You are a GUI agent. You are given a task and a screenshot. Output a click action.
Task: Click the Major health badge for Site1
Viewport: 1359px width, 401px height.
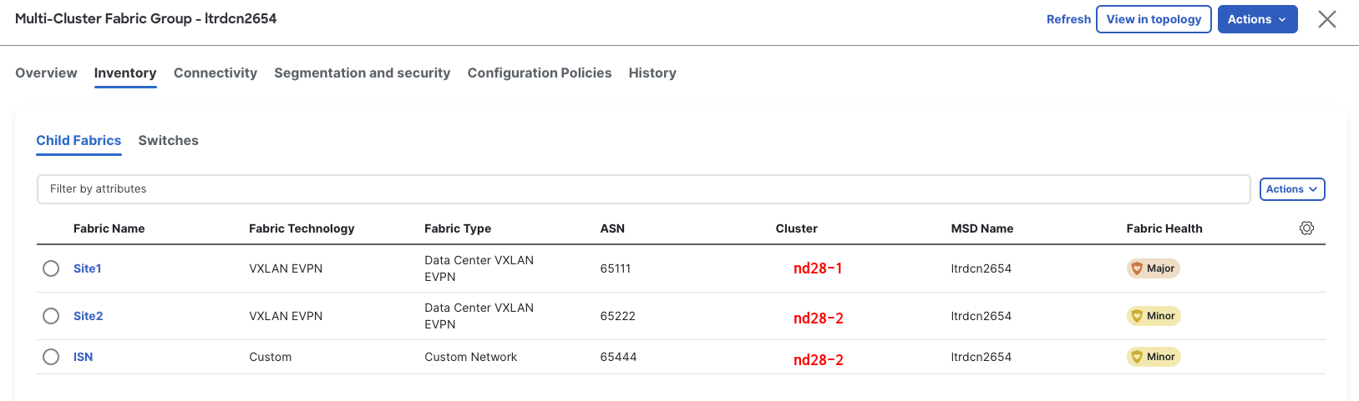pyautogui.click(x=1153, y=268)
